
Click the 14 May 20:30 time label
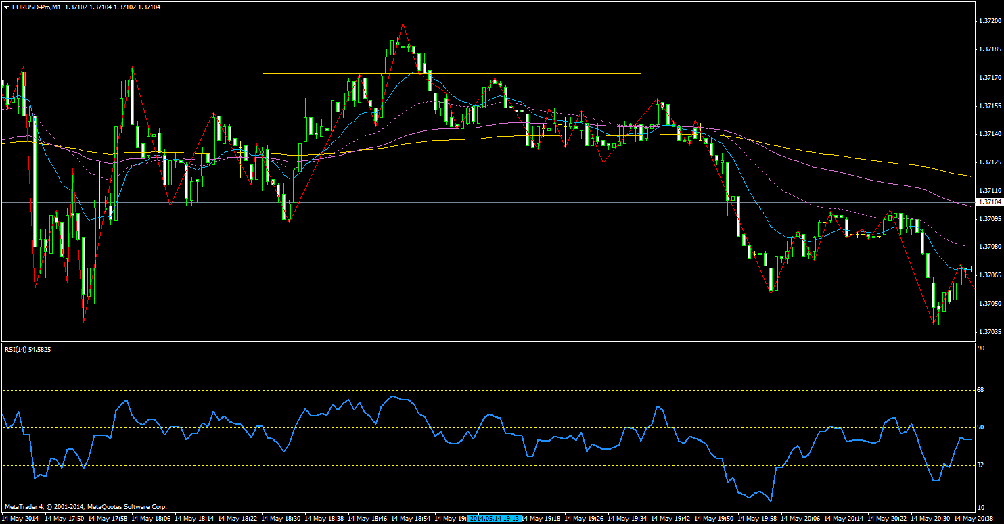[931, 519]
